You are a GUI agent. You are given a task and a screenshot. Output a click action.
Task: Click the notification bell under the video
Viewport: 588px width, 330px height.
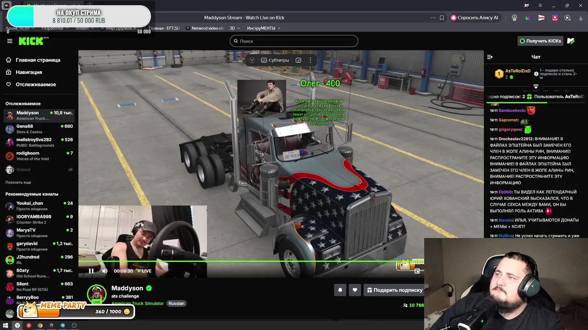coord(340,290)
